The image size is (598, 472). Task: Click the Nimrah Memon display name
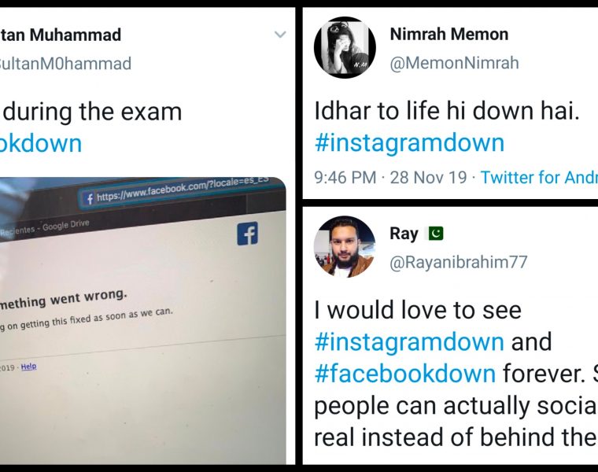tap(448, 35)
